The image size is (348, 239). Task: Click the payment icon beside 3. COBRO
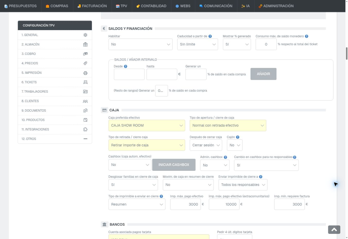point(85,54)
